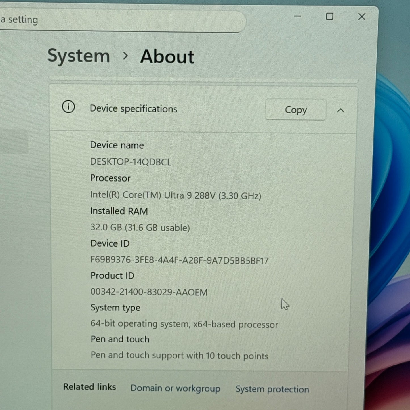Click the Product ID value 00342-21400-83029-AAOEM
The height and width of the screenshot is (410, 410).
149,292
